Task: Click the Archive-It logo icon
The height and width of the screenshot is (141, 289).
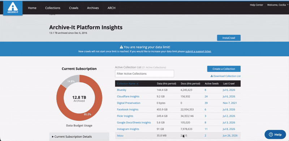Action: [x=13, y=8]
